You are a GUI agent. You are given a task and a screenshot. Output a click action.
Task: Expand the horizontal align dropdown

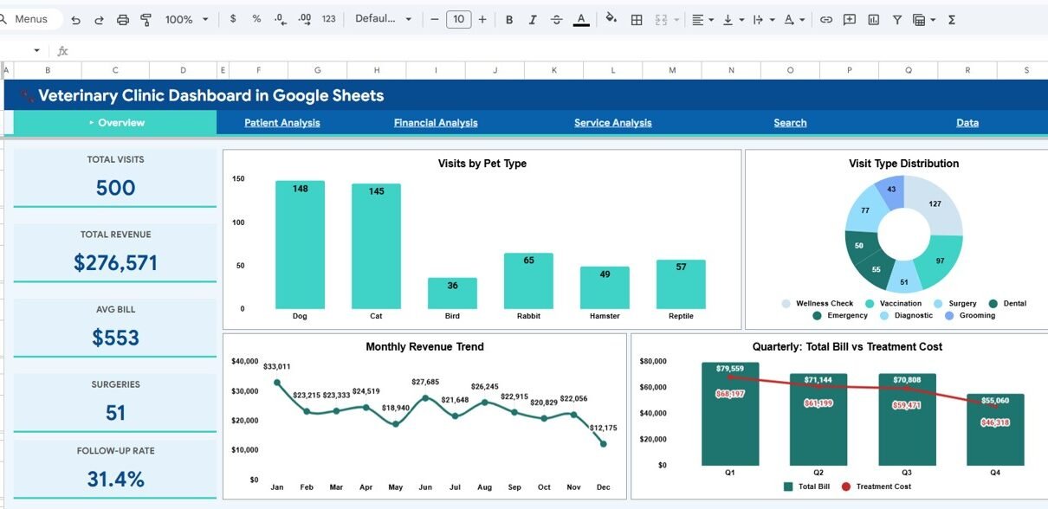(702, 19)
